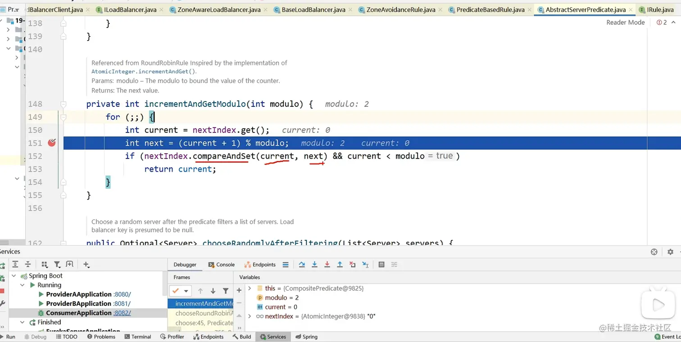Viewport: 681px width, 342px height.
Task: Open Endpoints tab beside Console
Action: click(260, 264)
